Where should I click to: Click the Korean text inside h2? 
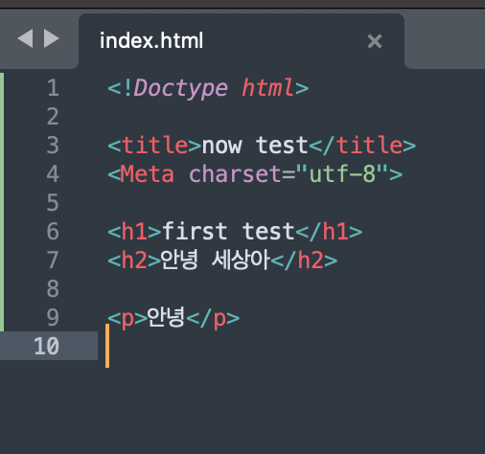tap(216, 260)
